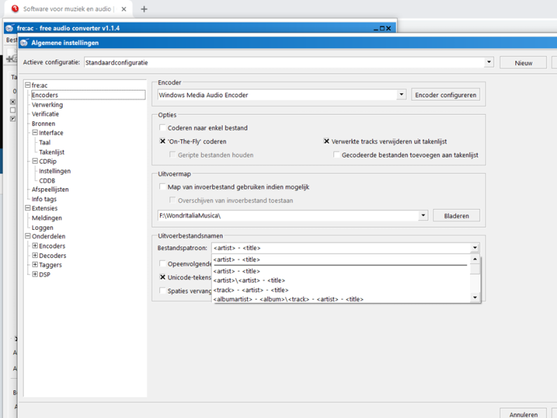
Task: Expand the DSP component node
Action: tap(35, 274)
